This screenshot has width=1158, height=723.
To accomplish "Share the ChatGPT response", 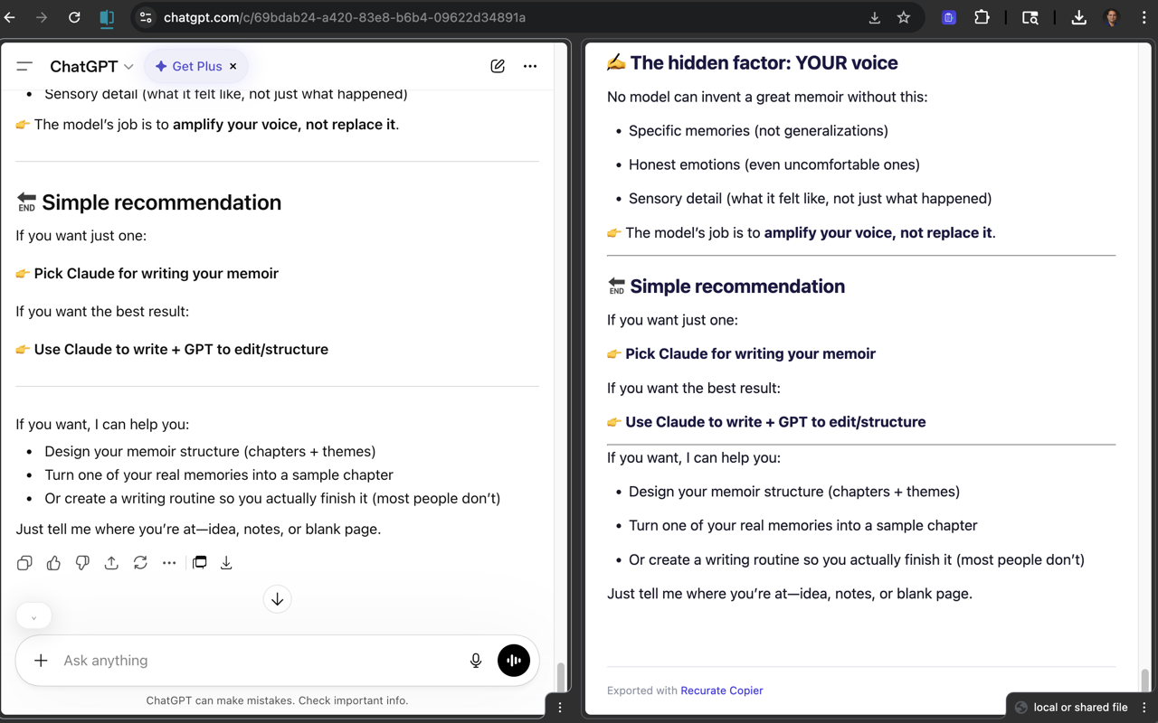I will [x=111, y=562].
